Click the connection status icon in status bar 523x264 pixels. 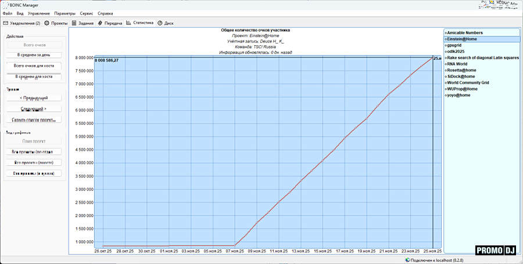pos(407,260)
